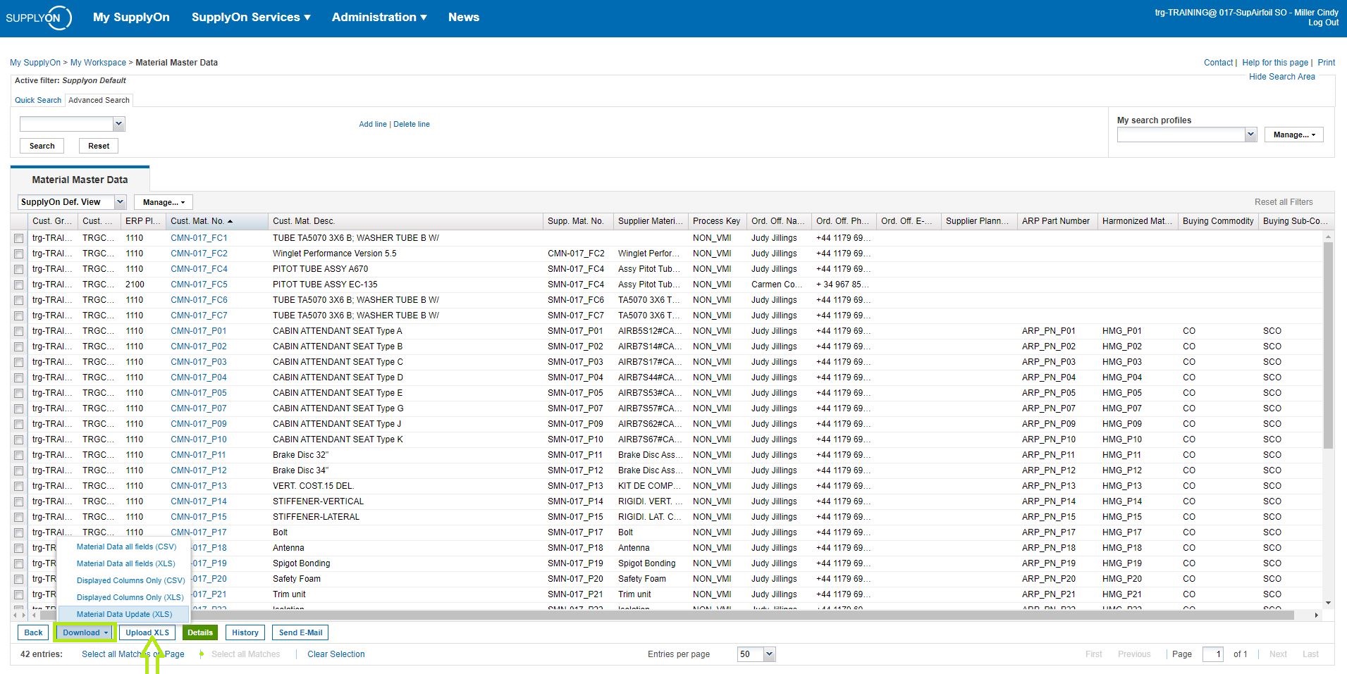Click the vertical scrollbar of the table
The image size is (1347, 674).
coord(1328,345)
